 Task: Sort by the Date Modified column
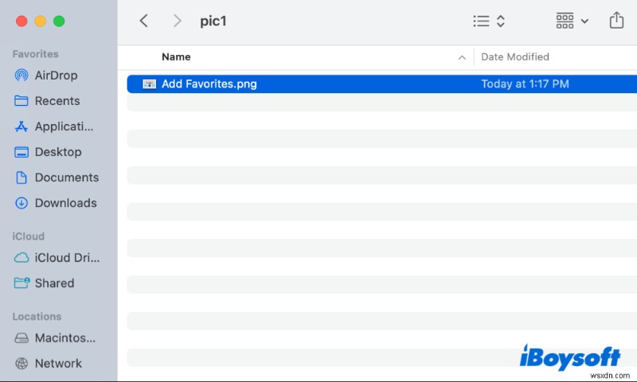pyautogui.click(x=515, y=57)
